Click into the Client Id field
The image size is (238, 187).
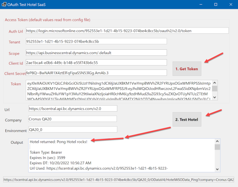pyautogui.click(x=96, y=63)
